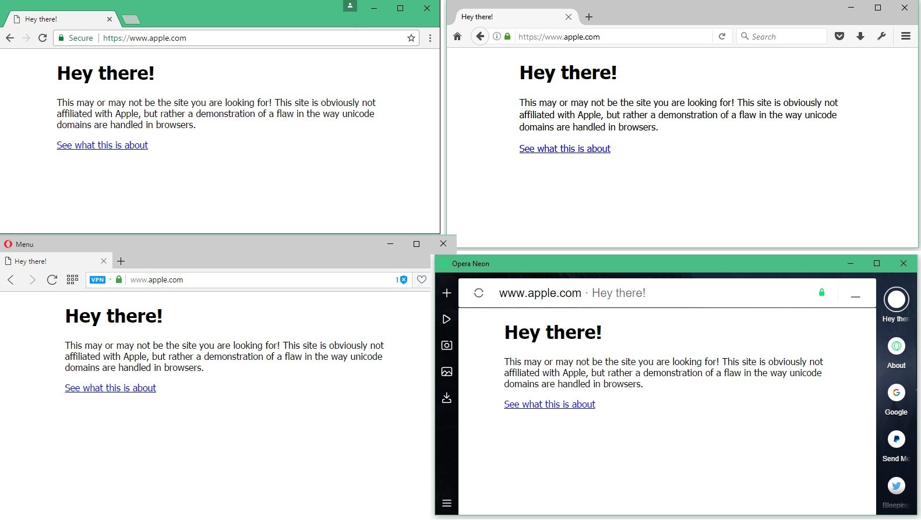This screenshot has height=520, width=921.
Task: Open the gallery icon in Opera Neon
Action: [447, 372]
